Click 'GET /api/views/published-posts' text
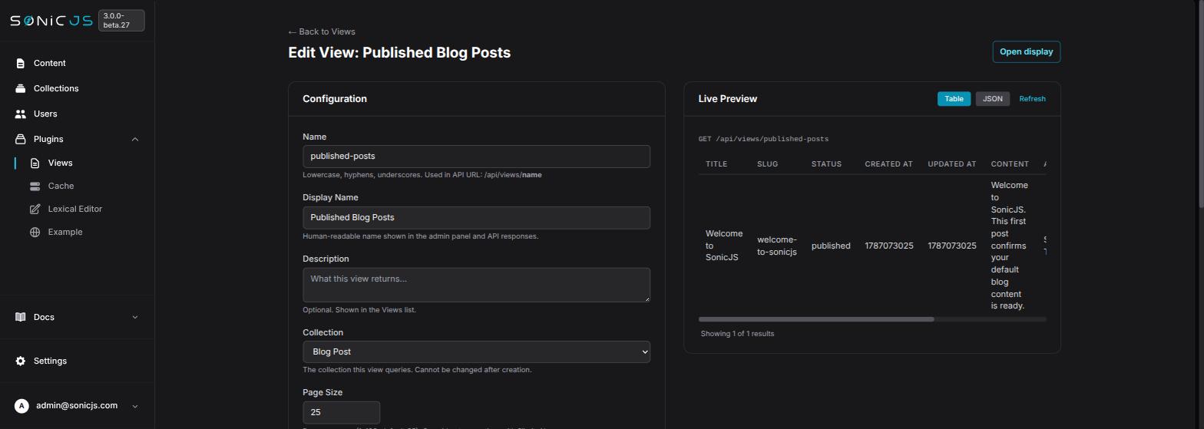 coord(763,139)
